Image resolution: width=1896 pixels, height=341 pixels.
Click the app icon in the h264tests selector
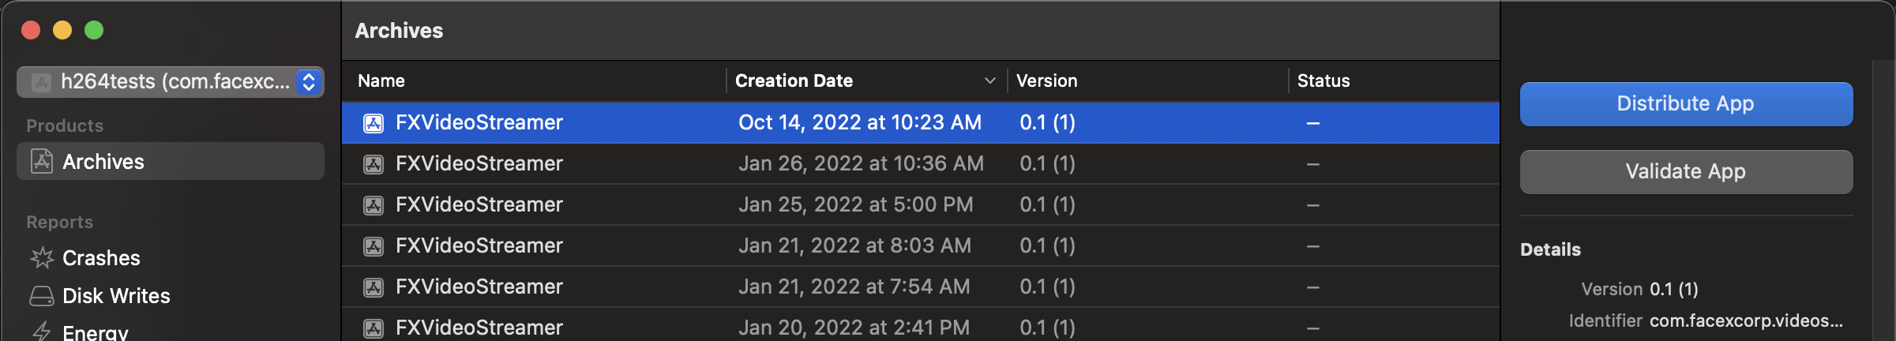click(42, 81)
